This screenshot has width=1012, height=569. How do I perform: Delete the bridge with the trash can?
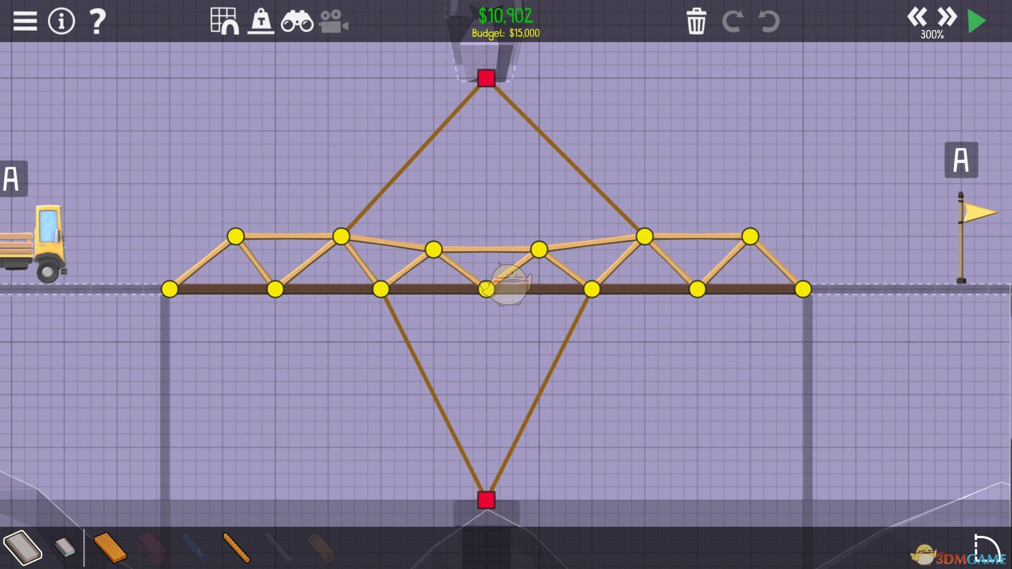pyautogui.click(x=696, y=22)
